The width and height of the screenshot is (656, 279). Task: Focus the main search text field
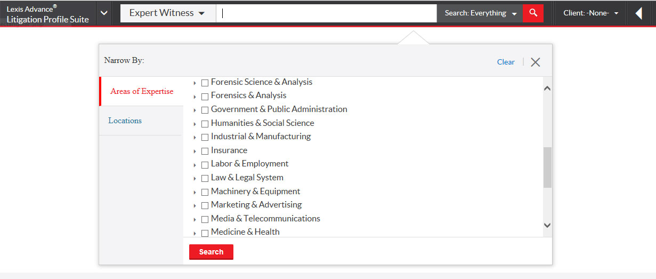tap(326, 13)
